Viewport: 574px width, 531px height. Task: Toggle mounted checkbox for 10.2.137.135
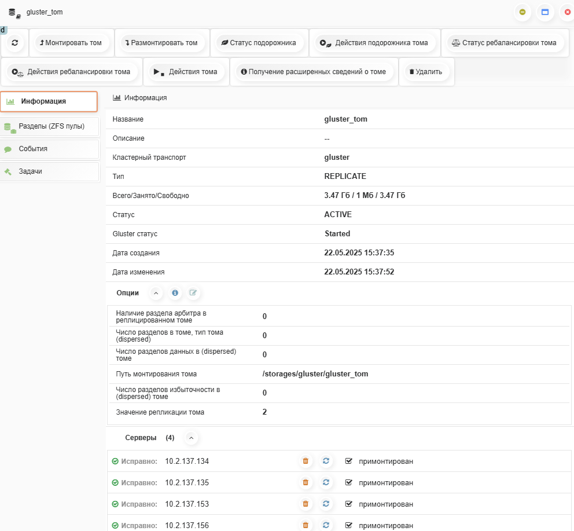point(348,482)
